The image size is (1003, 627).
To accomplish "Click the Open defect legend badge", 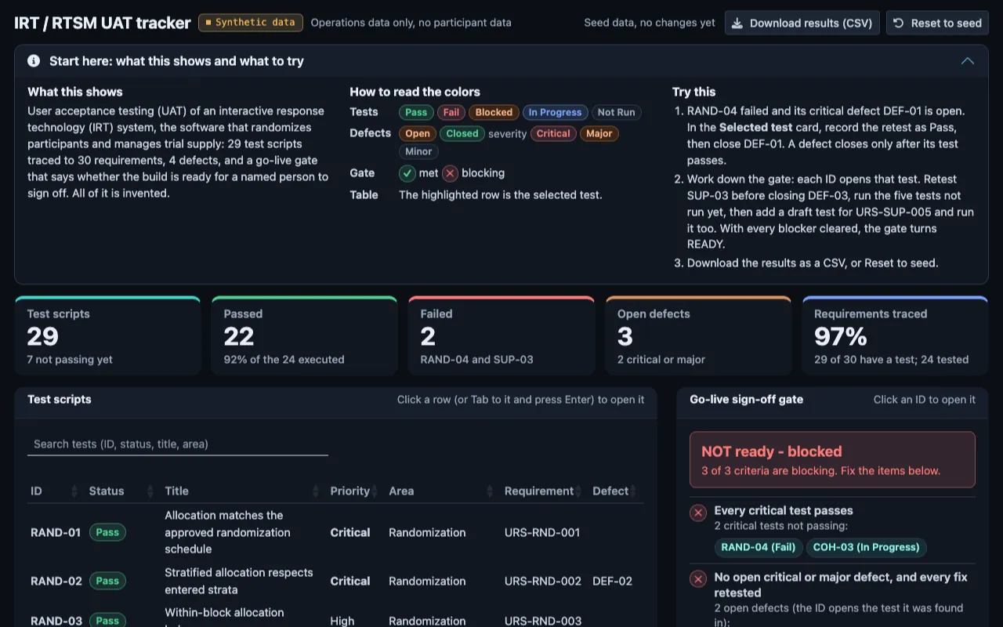I will click(418, 133).
